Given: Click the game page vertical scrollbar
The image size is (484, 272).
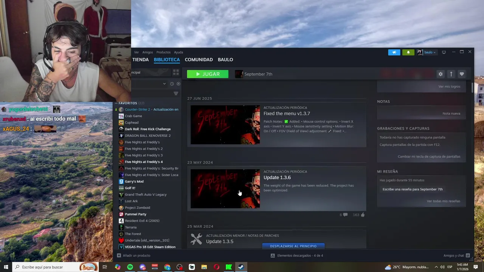Looking at the screenshot, I should click(472, 87).
